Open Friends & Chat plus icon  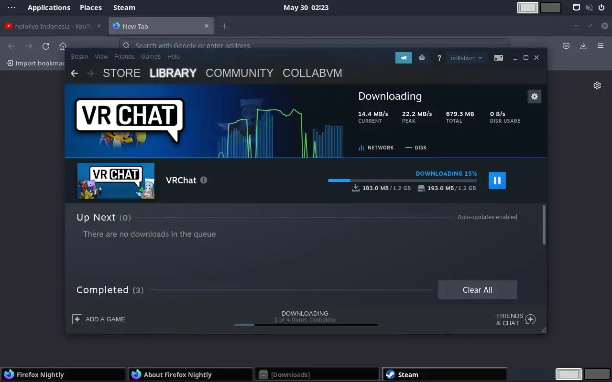pyautogui.click(x=530, y=319)
